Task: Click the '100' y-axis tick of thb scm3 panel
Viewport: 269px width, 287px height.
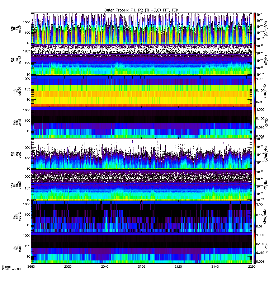Action: click(x=28, y=63)
